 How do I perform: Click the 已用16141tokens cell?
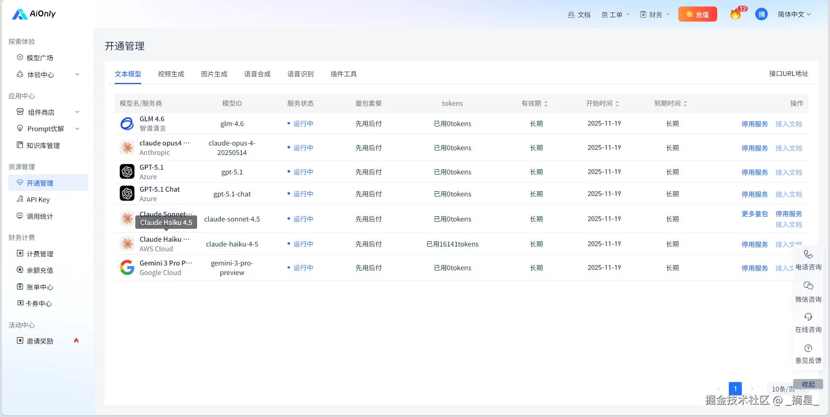pyautogui.click(x=453, y=244)
